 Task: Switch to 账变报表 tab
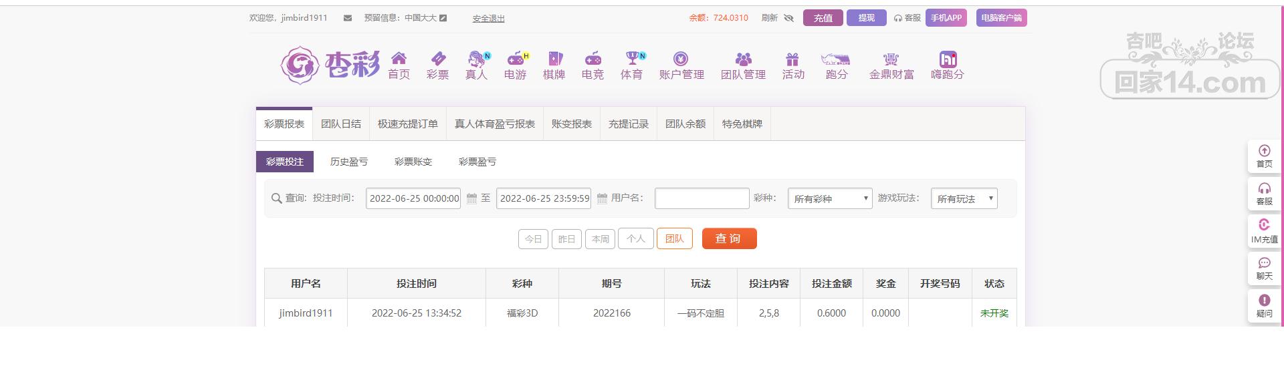[572, 124]
